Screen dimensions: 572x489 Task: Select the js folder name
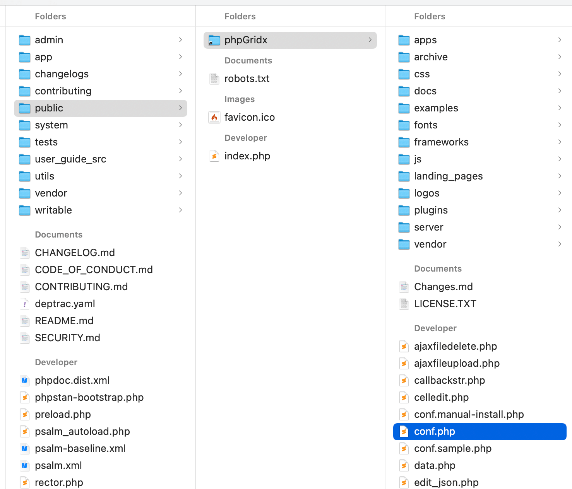418,159
